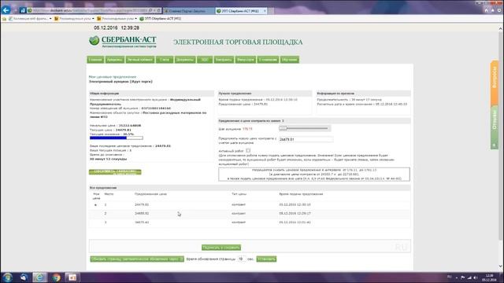Open Internet Explorer taskbar icon
This screenshot has height=283, width=504.
coord(39,277)
